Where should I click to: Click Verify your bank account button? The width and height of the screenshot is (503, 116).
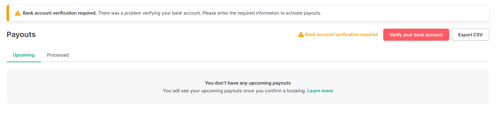click(416, 35)
